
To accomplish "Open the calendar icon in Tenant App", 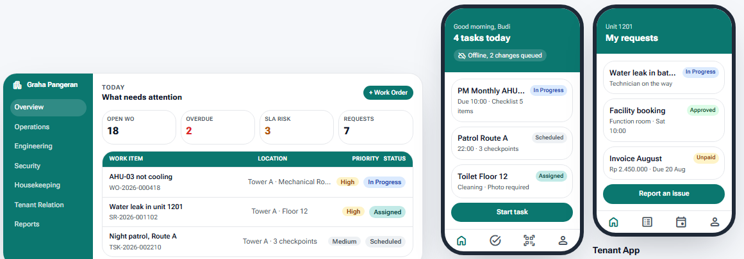I will tap(681, 222).
